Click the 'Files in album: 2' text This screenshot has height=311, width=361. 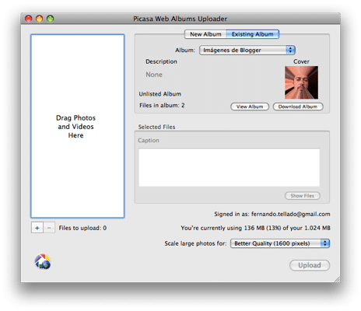click(162, 105)
